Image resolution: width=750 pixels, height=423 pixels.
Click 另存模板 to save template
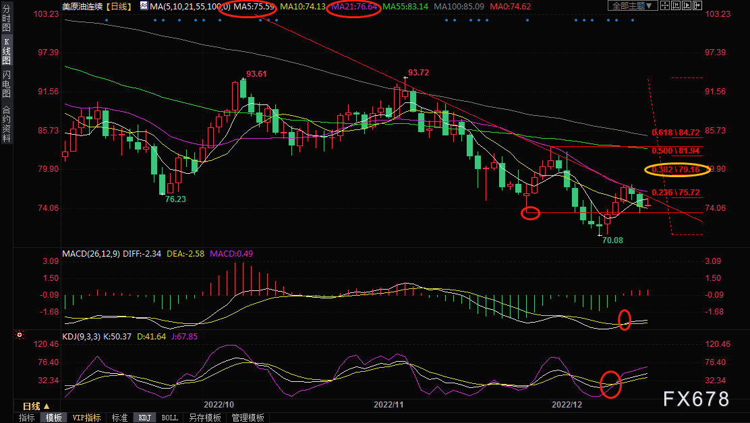(205, 418)
